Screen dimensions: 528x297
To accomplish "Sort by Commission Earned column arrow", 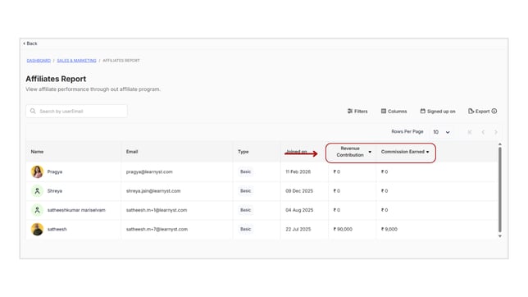I will tap(428, 152).
